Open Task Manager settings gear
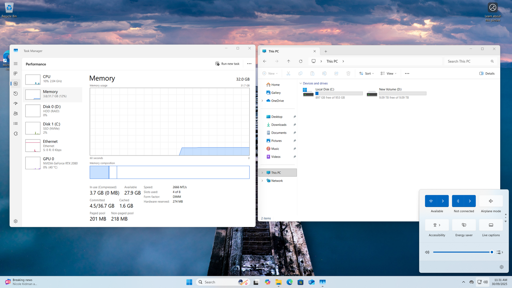 click(x=15, y=221)
